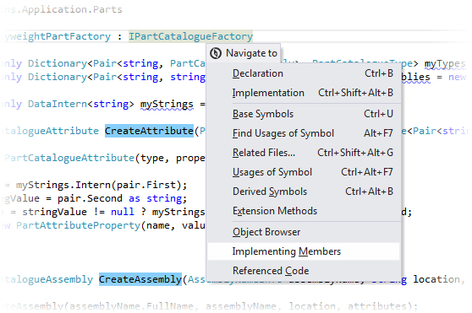Viewport: 472px width, 313px height.
Task: Select Declaration in Navigate to menu
Action: click(x=304, y=73)
